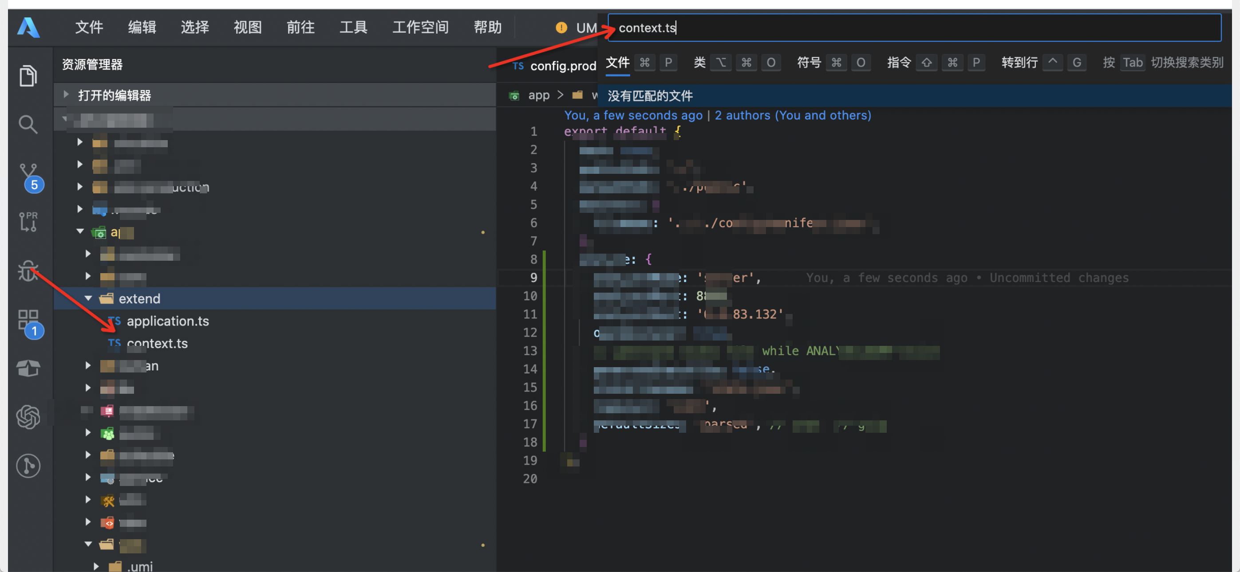Collapse the green app folder arrow
The image size is (1240, 572).
tap(80, 231)
